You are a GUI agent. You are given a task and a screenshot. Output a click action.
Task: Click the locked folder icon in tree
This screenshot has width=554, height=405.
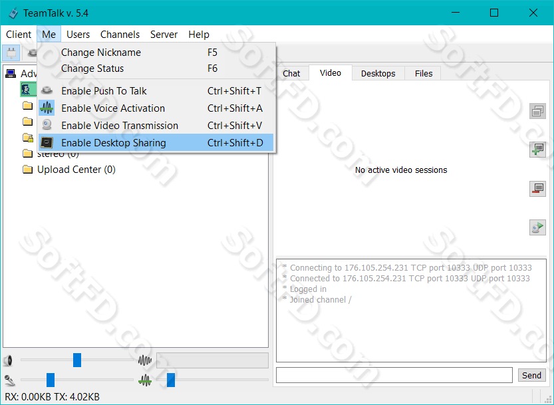27,138
